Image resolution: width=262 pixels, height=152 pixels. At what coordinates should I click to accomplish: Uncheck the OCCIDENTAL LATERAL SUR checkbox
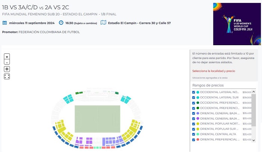click(194, 97)
